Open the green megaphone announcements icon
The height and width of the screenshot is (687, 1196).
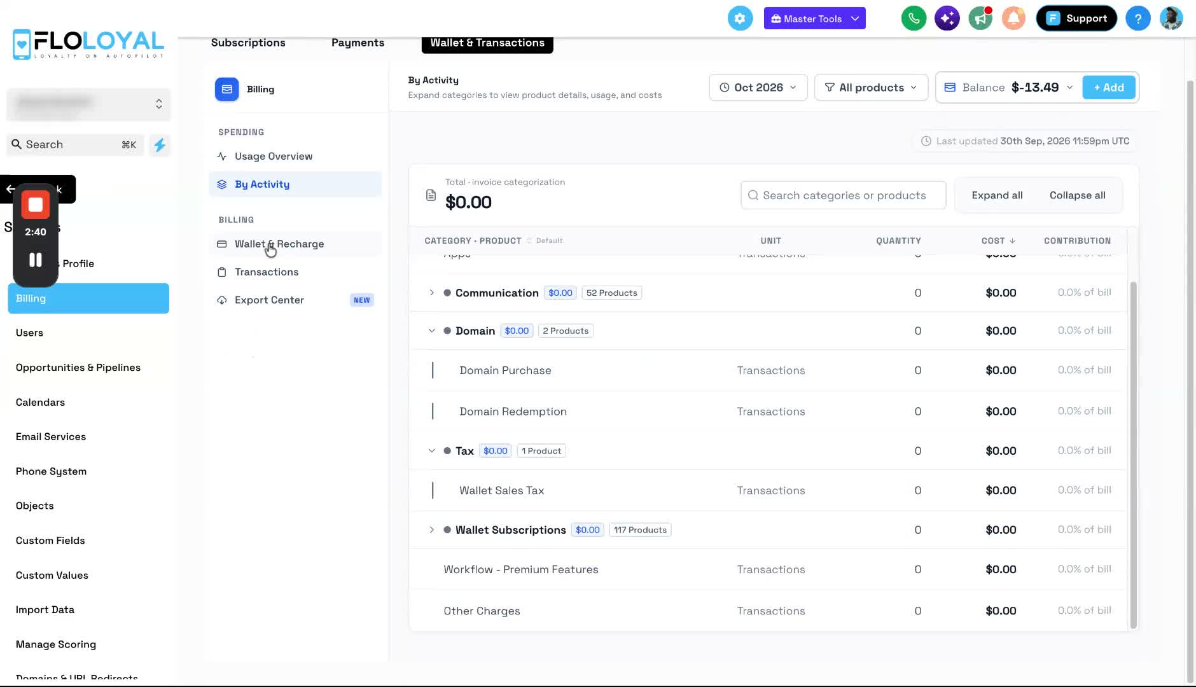point(980,18)
